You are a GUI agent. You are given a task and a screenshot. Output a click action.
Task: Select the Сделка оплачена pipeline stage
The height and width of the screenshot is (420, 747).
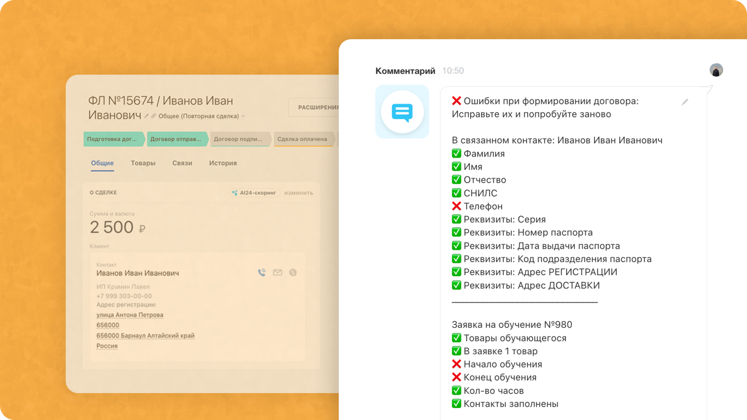[302, 139]
